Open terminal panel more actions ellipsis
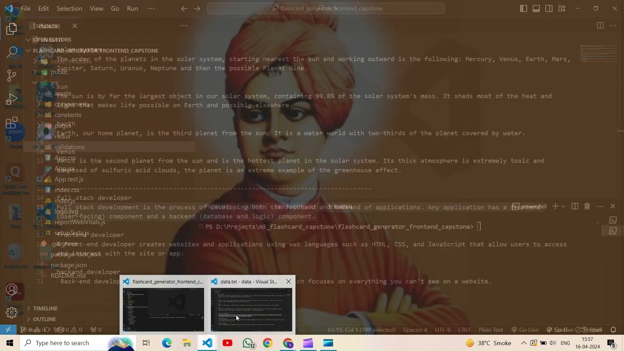The height and width of the screenshot is (351, 624). (600, 207)
